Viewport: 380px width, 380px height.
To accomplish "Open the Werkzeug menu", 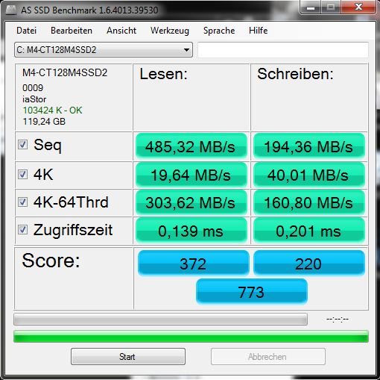I will click(x=170, y=31).
